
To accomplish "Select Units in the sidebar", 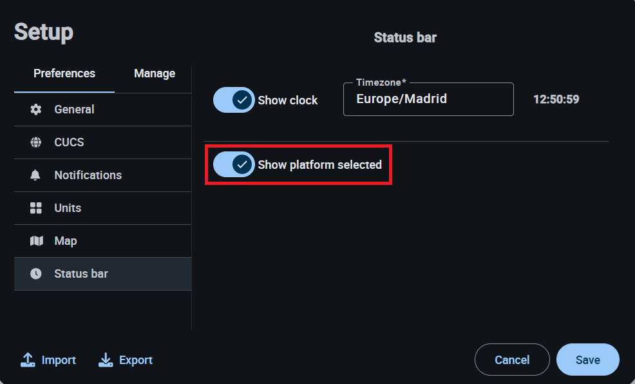I will click(x=68, y=208).
